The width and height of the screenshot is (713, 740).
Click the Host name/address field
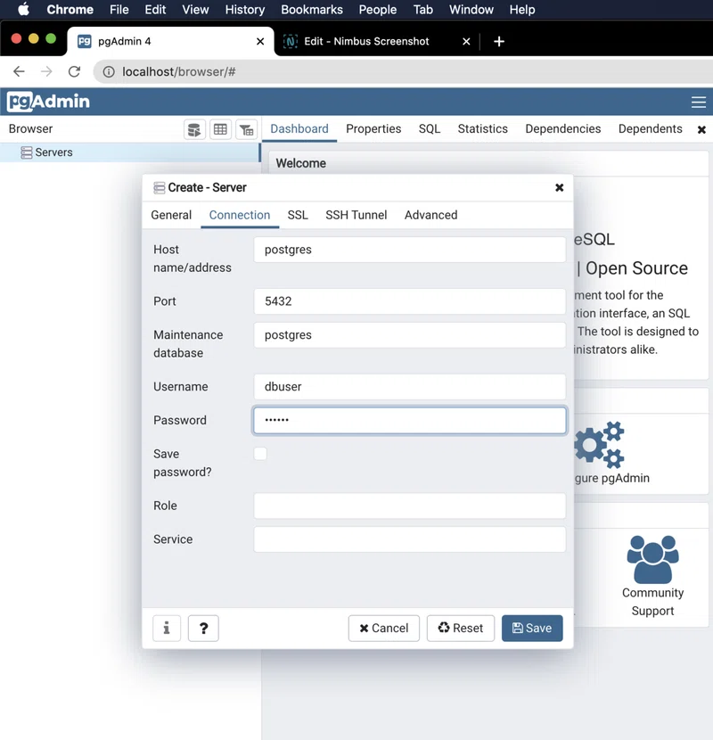[410, 250]
